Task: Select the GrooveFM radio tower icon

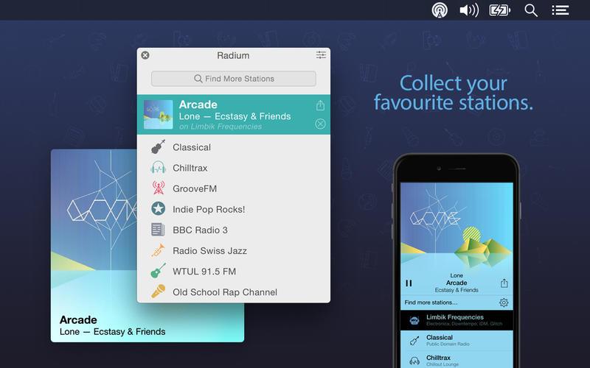Action: click(159, 188)
